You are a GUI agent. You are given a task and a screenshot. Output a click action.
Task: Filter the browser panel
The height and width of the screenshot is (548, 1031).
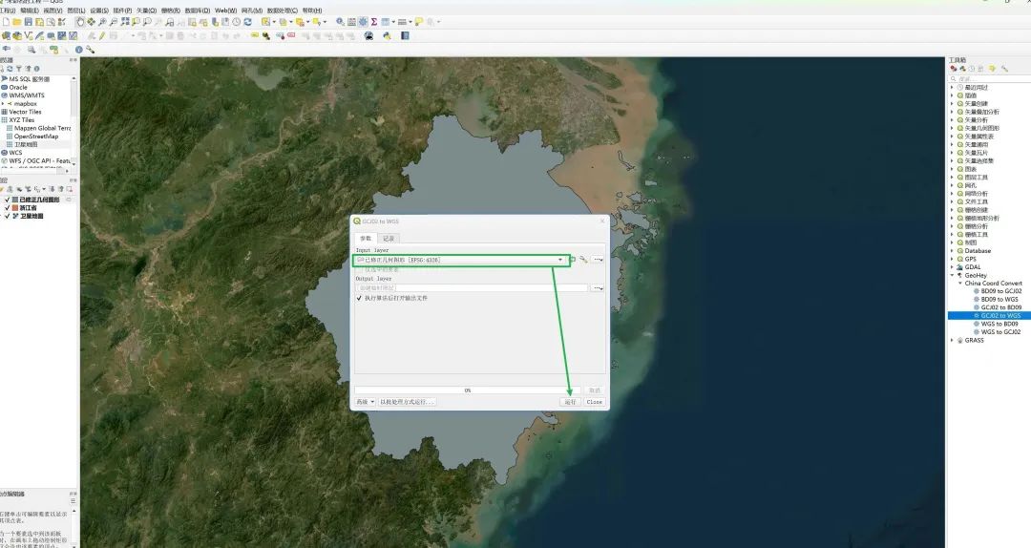(18, 69)
